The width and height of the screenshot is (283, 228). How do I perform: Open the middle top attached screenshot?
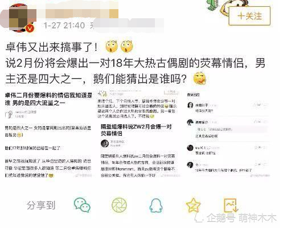[138, 104]
